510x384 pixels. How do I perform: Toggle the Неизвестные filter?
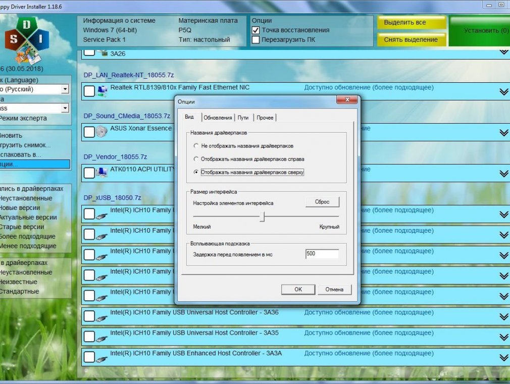point(19,282)
